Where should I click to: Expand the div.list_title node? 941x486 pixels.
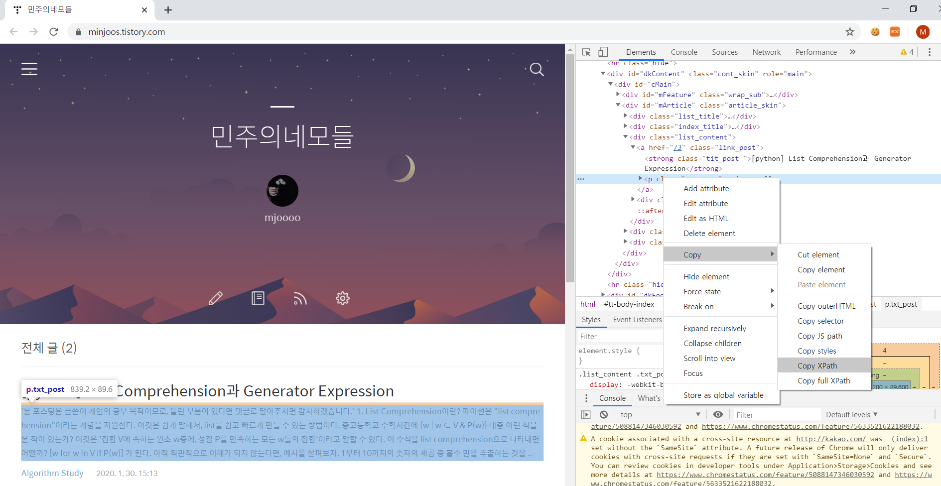tap(626, 116)
